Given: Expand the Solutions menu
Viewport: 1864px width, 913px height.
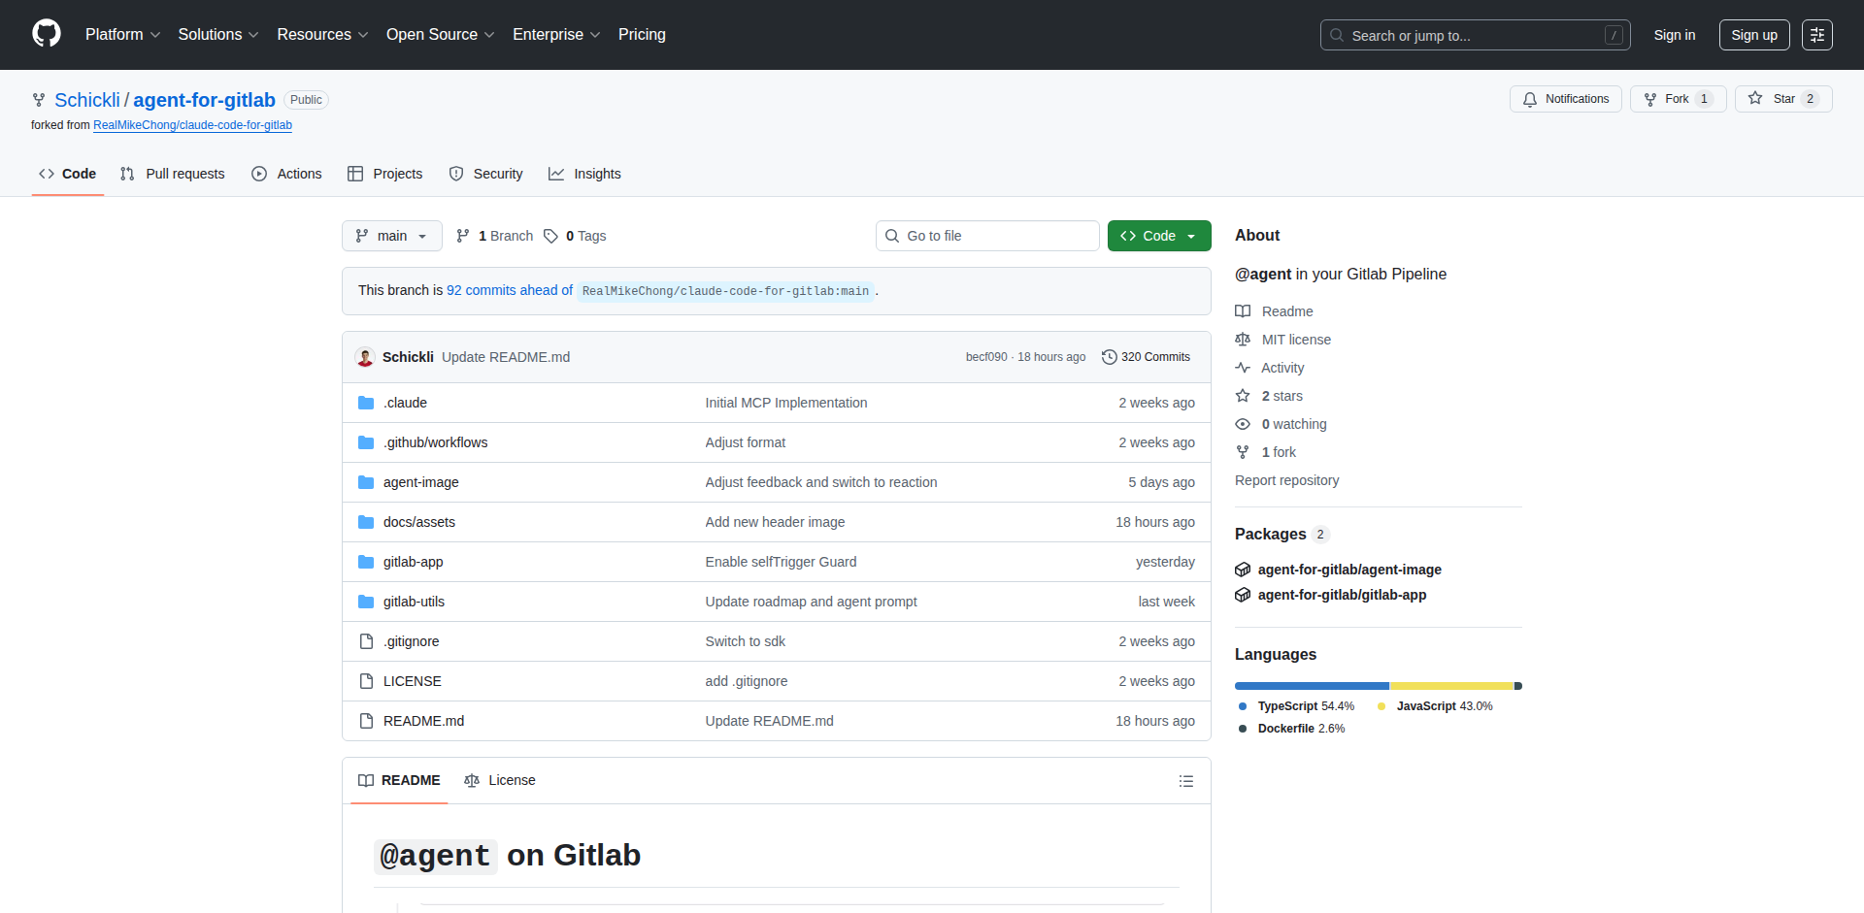Looking at the screenshot, I should coord(218,34).
